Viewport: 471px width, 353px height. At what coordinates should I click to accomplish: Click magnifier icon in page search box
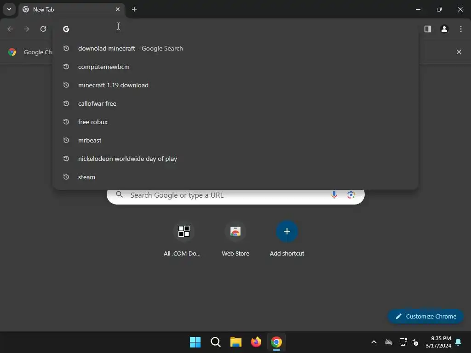[119, 194]
